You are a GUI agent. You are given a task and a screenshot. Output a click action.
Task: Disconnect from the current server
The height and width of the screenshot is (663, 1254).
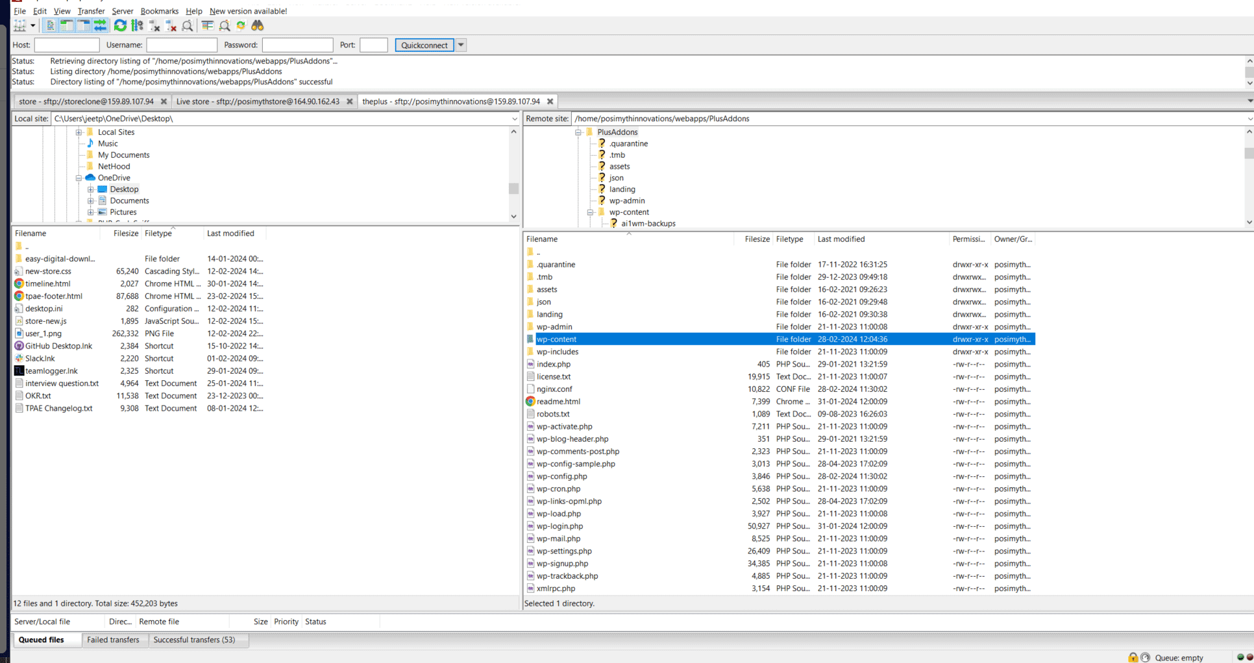click(x=171, y=25)
